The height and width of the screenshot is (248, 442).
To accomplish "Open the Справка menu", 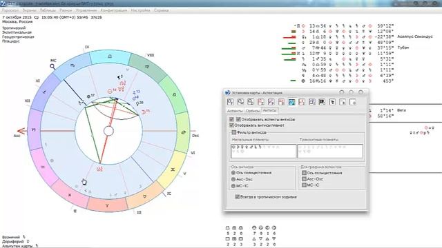I will [x=161, y=10].
